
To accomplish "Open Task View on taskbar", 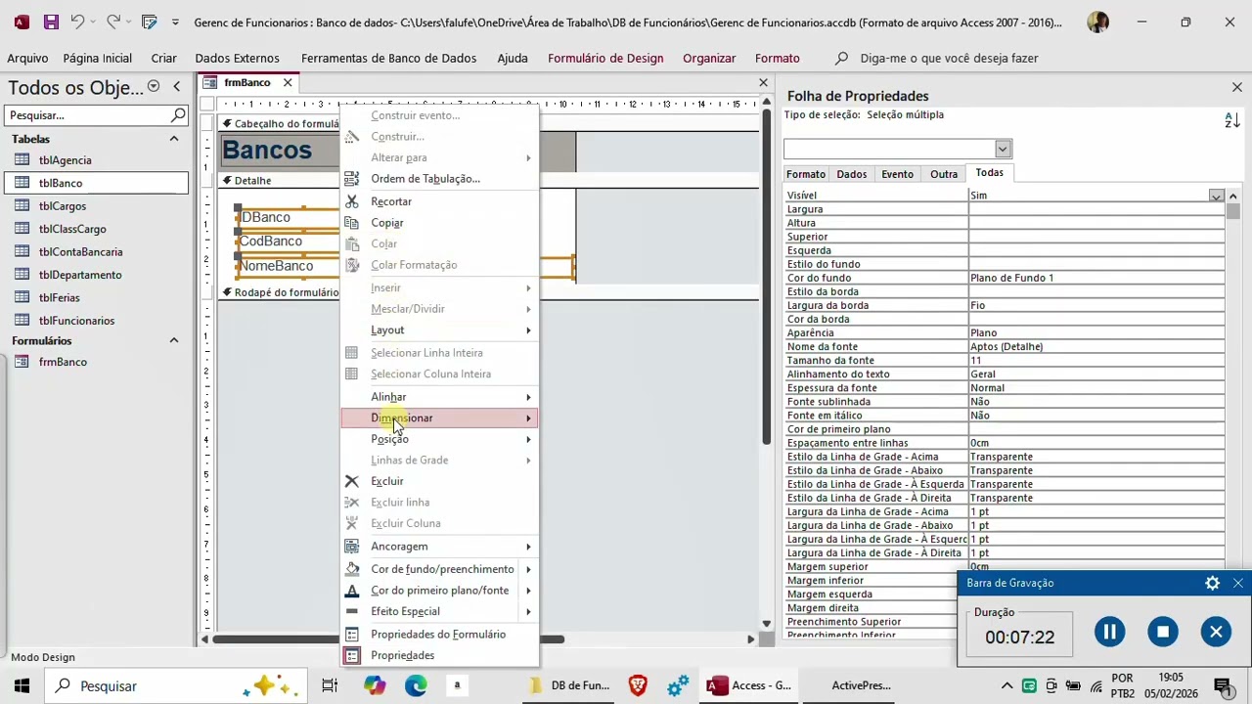I will (x=330, y=685).
